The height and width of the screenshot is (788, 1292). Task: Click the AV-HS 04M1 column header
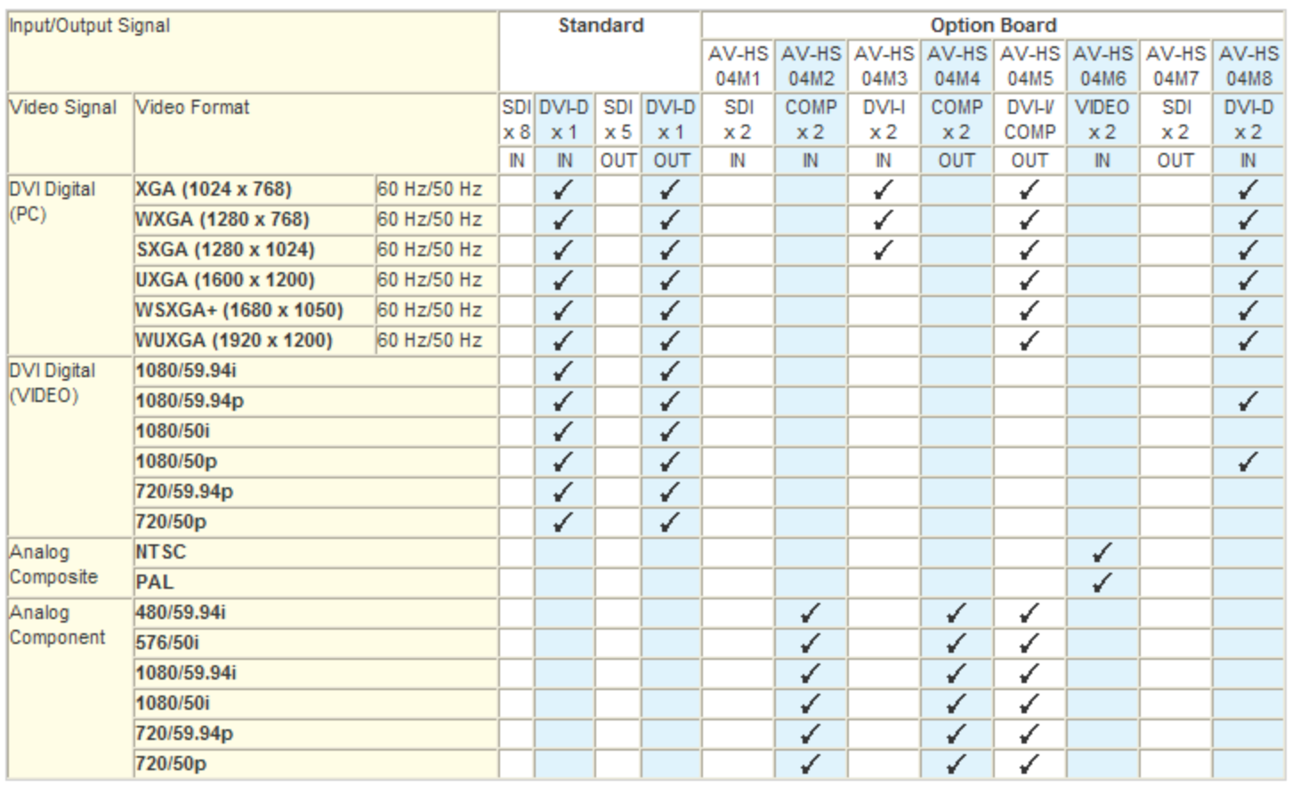pos(738,66)
